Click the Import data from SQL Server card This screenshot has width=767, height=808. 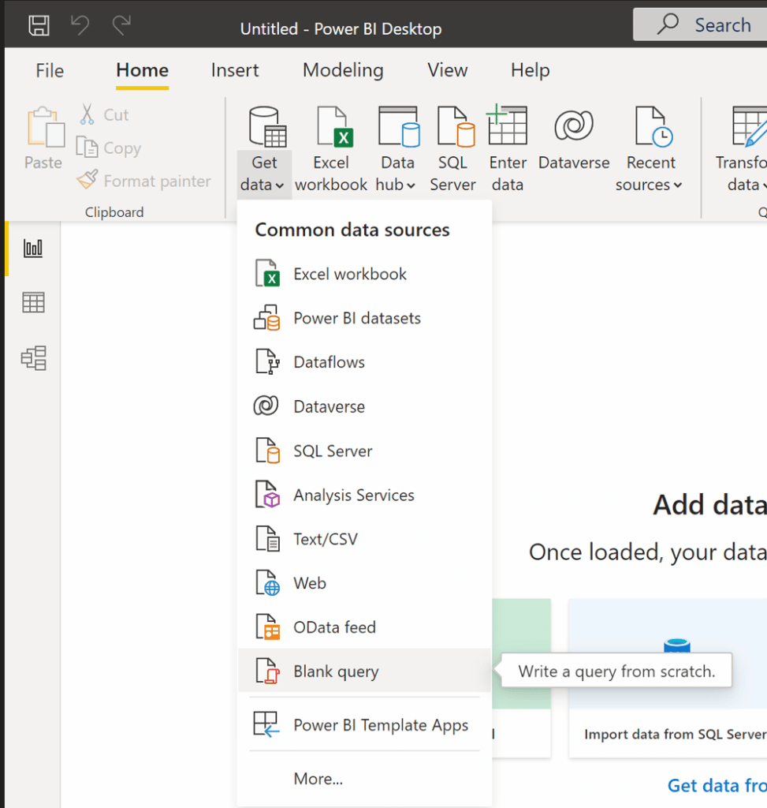point(668,678)
